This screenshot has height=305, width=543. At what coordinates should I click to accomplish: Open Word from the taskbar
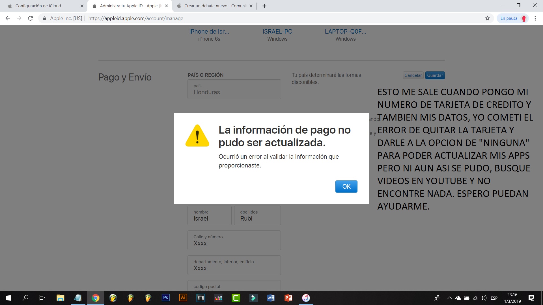[x=271, y=298]
